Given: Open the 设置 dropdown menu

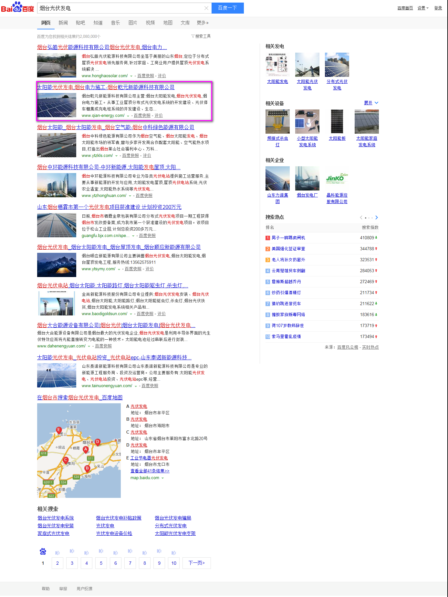Looking at the screenshot, I should (422, 8).
